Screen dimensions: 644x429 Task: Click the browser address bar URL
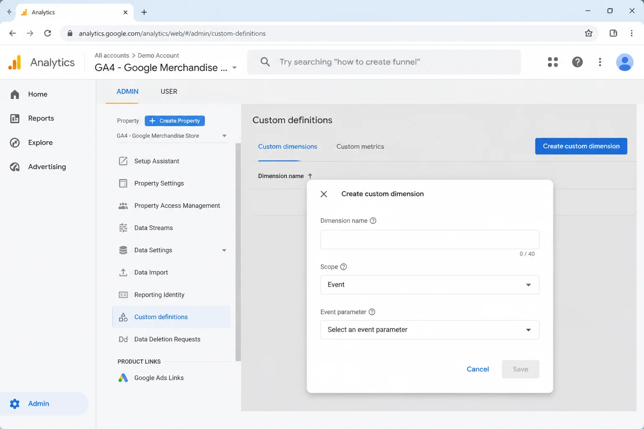tap(172, 34)
